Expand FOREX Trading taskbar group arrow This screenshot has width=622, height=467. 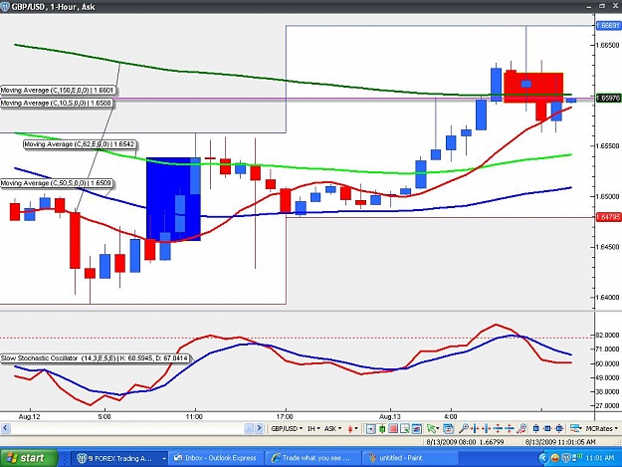163,459
